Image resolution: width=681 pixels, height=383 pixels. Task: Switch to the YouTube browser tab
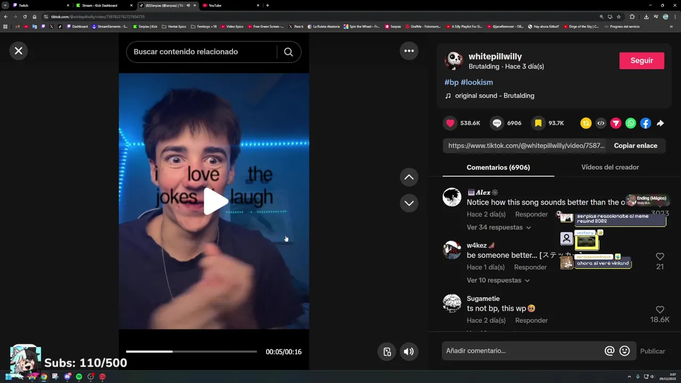[x=230, y=5]
